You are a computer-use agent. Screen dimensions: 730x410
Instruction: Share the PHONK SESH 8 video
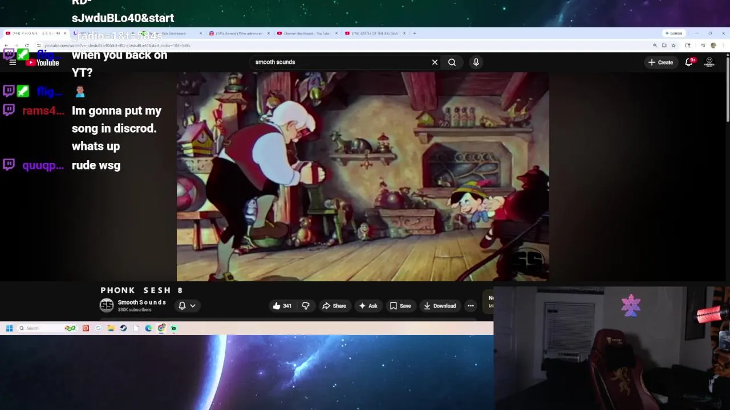click(x=334, y=306)
